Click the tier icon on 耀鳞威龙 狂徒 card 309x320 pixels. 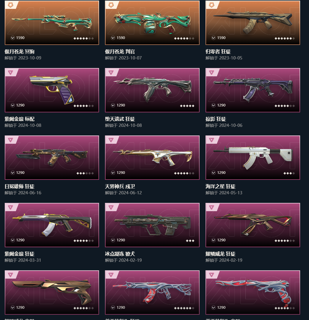[211, 207]
